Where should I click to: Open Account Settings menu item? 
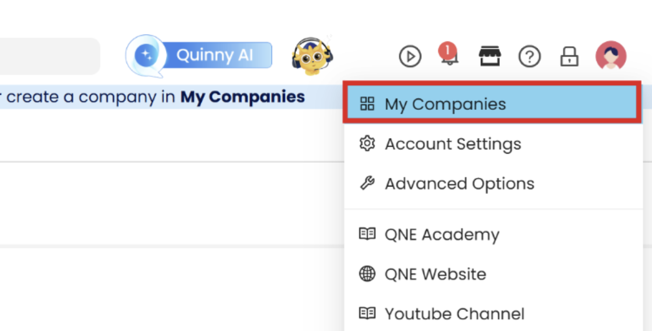453,144
